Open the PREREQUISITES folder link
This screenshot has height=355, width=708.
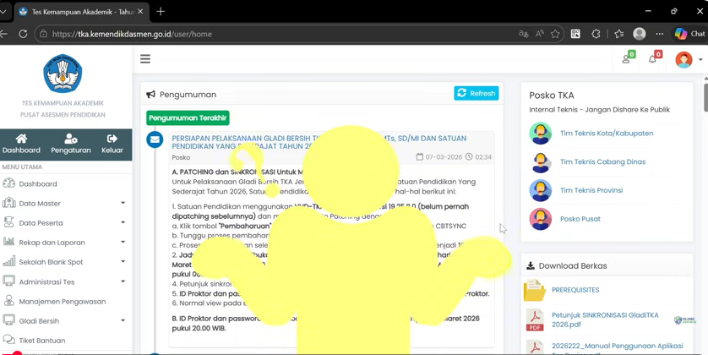(x=575, y=290)
